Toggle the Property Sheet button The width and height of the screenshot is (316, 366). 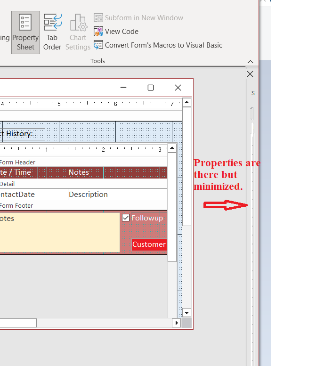tap(25, 32)
